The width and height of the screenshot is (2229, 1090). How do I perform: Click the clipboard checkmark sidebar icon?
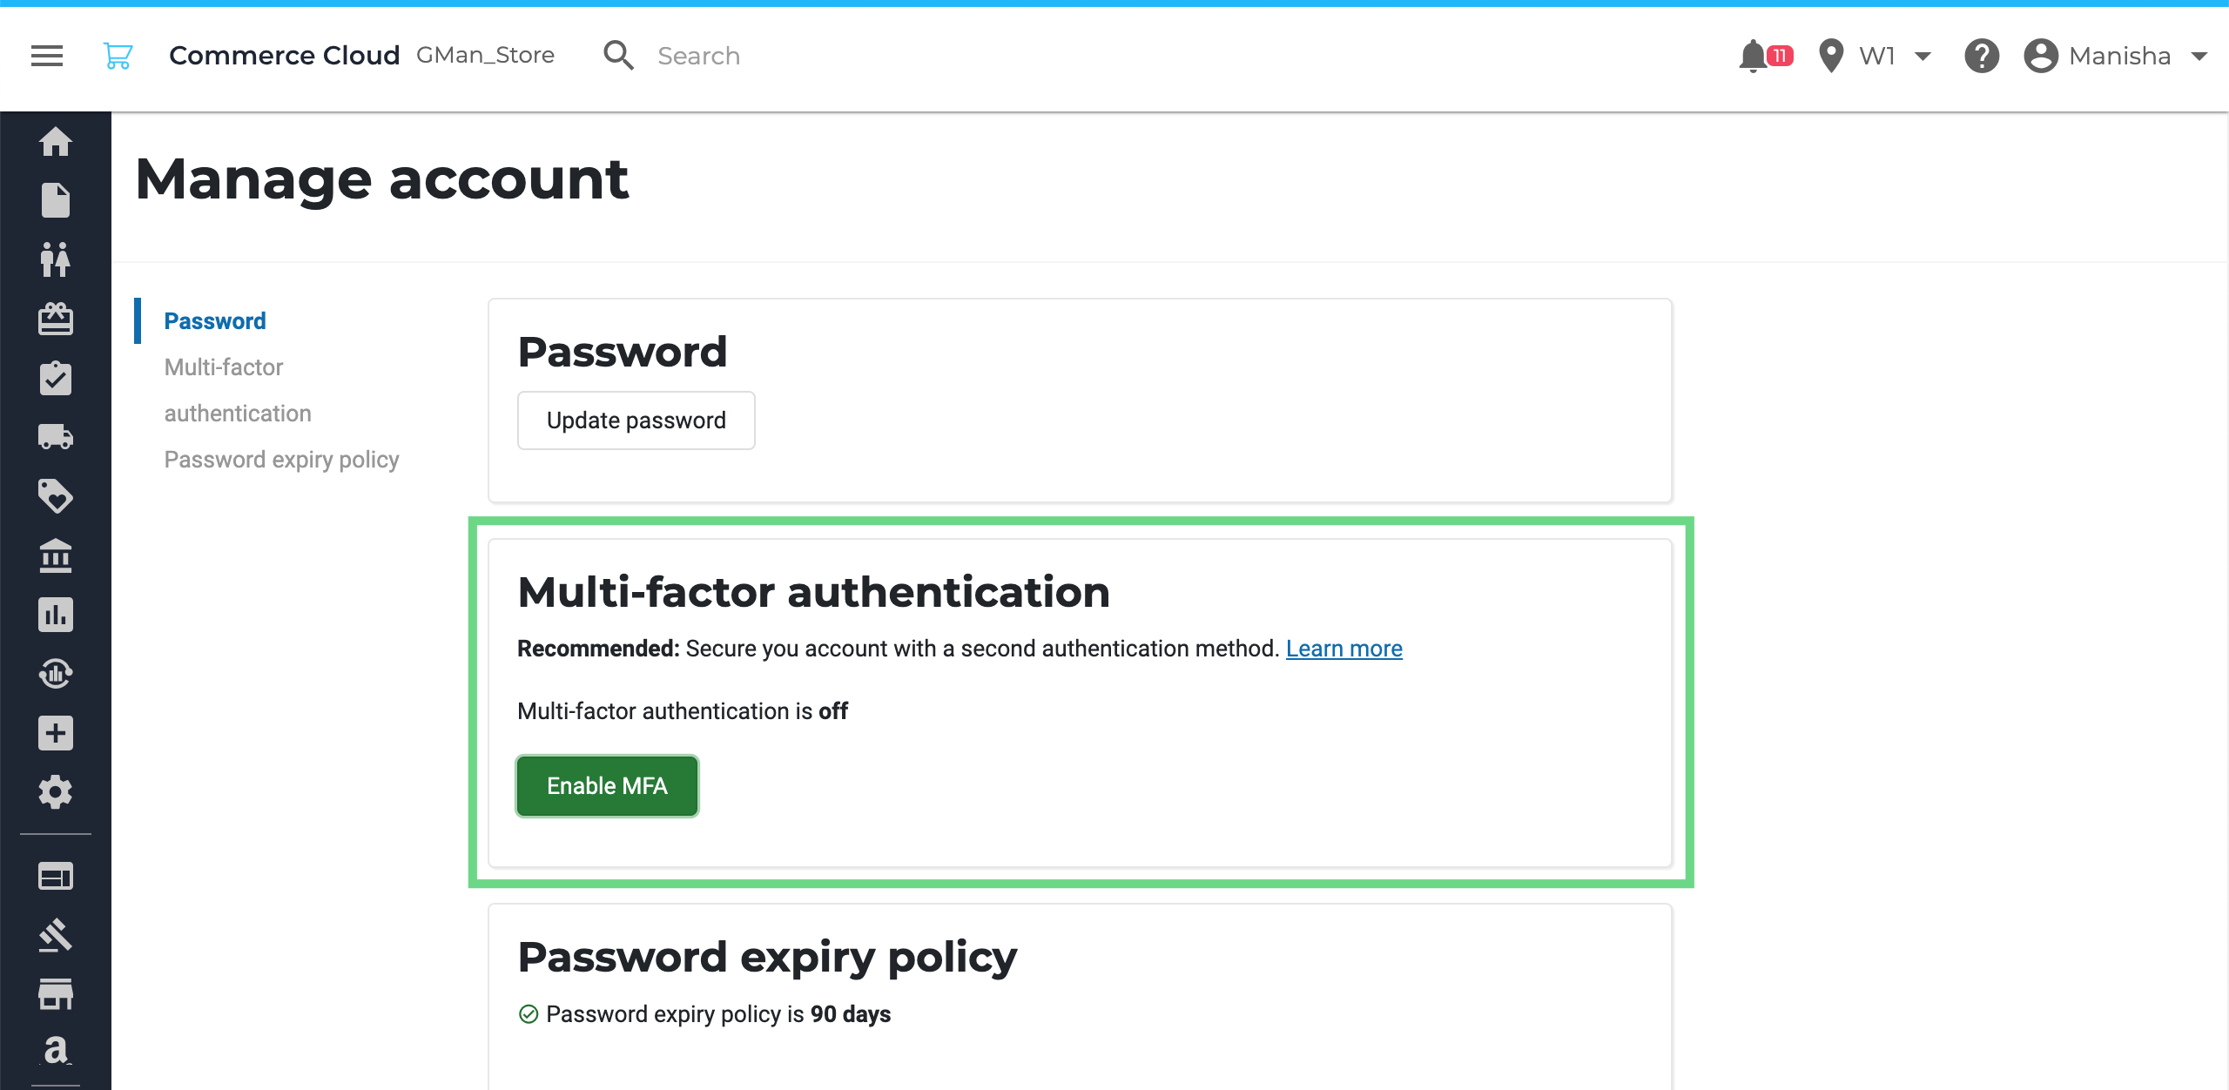pos(56,378)
